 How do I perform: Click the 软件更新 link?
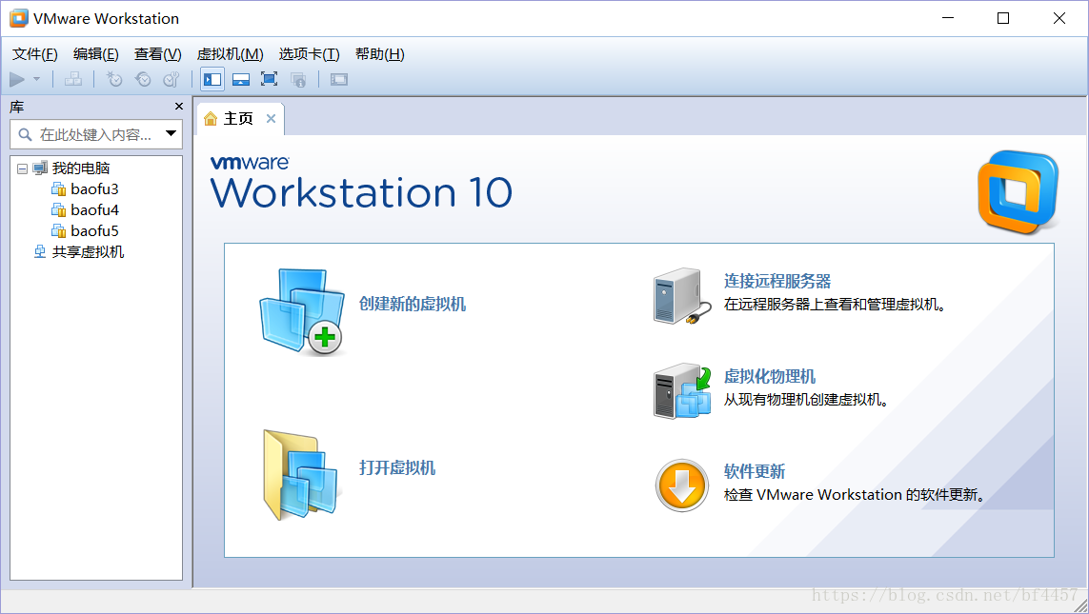point(755,471)
